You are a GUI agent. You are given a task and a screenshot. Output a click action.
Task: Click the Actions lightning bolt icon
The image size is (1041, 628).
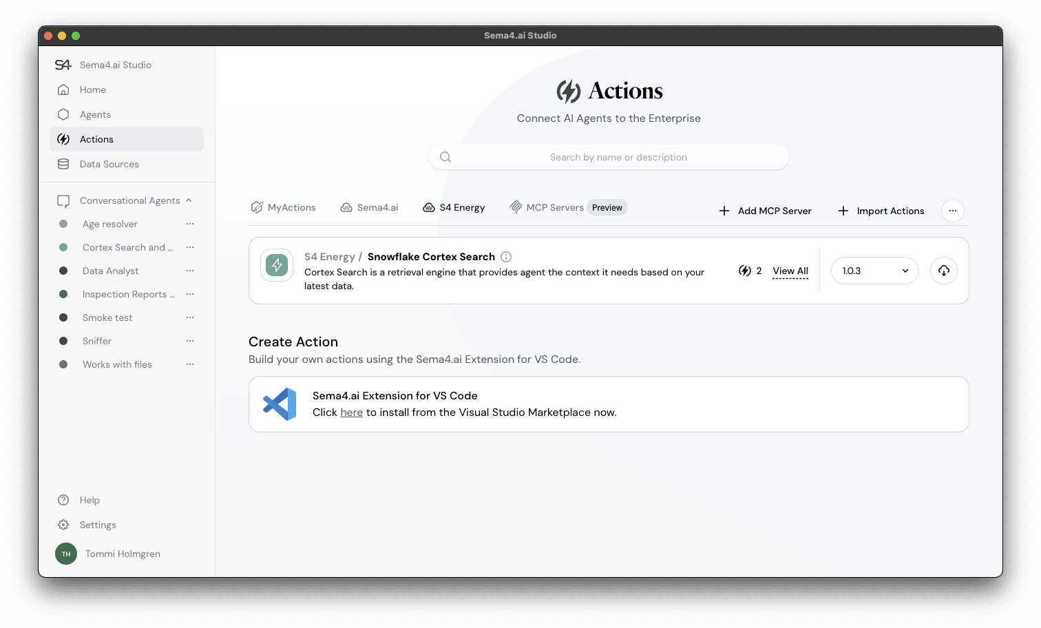coord(63,139)
